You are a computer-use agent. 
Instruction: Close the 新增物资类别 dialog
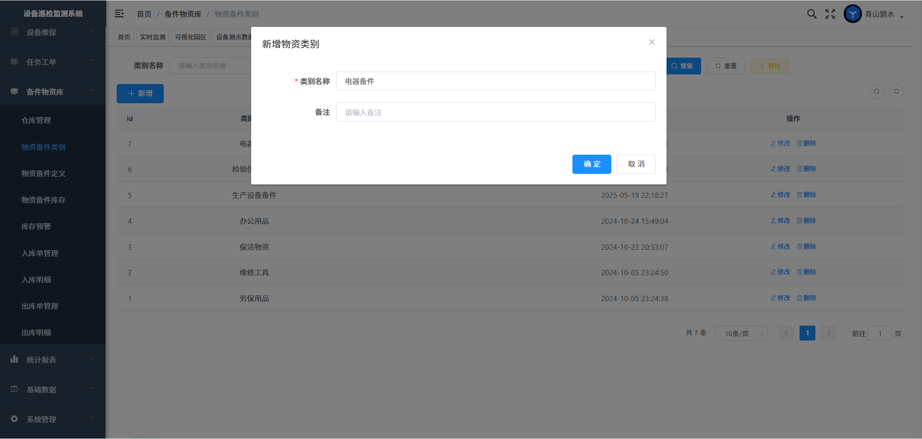(652, 42)
